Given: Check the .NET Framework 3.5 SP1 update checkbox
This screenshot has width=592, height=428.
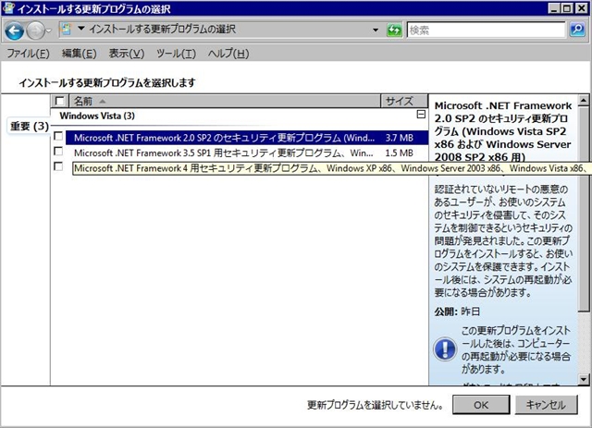Looking at the screenshot, I should point(58,151).
